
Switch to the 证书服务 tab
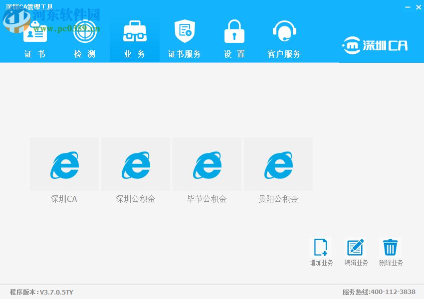click(x=184, y=54)
